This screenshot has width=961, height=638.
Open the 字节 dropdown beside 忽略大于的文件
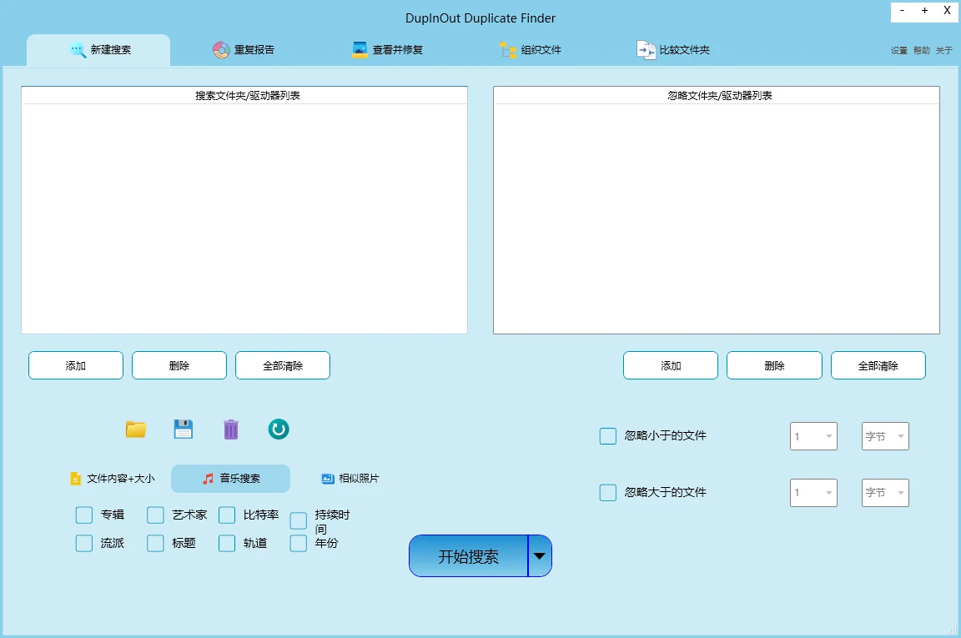(884, 492)
